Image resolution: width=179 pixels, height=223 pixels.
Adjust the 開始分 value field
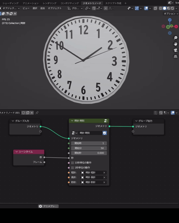[x=89, y=148]
